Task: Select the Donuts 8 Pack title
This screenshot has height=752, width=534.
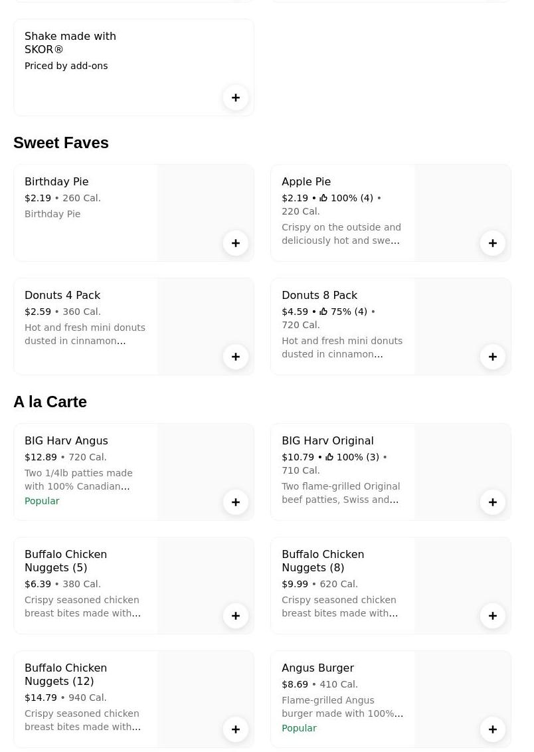Action: 319,295
